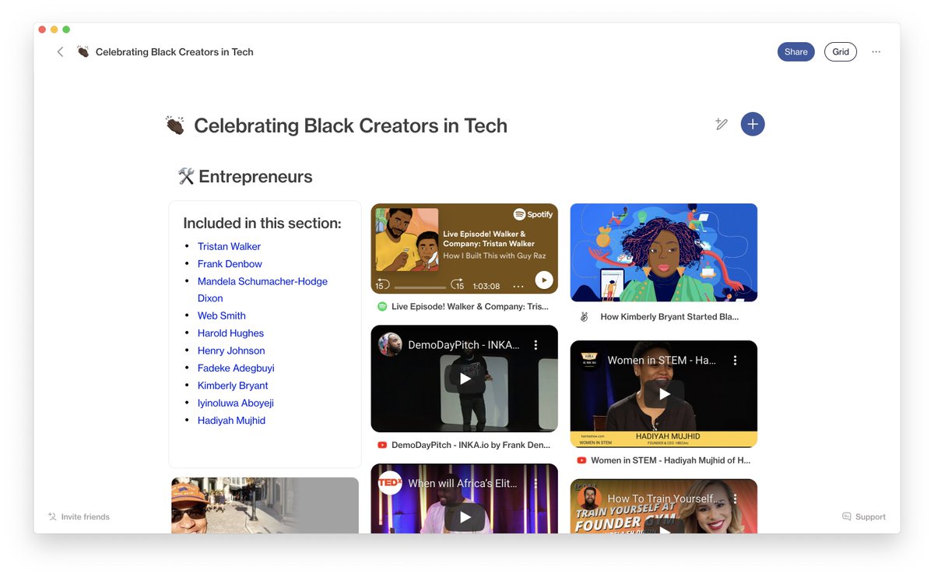Image resolution: width=934 pixels, height=578 pixels.
Task: Play the Women in STEM video
Action: [x=664, y=394]
